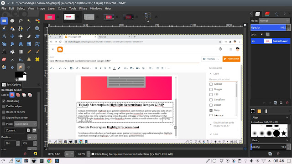Select the Eraser tool
292x164 pixels.
[x=4, y=59]
